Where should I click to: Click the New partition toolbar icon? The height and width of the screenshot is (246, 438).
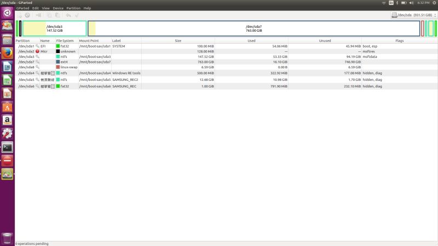click(19, 15)
